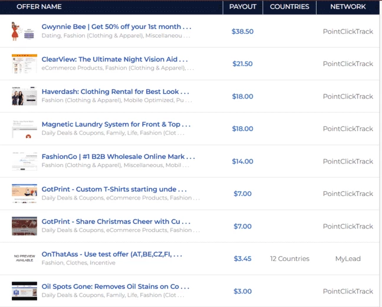Screen dimensions: 382x307
Task: Sort by the Offer Name column header
Action: point(39,6)
